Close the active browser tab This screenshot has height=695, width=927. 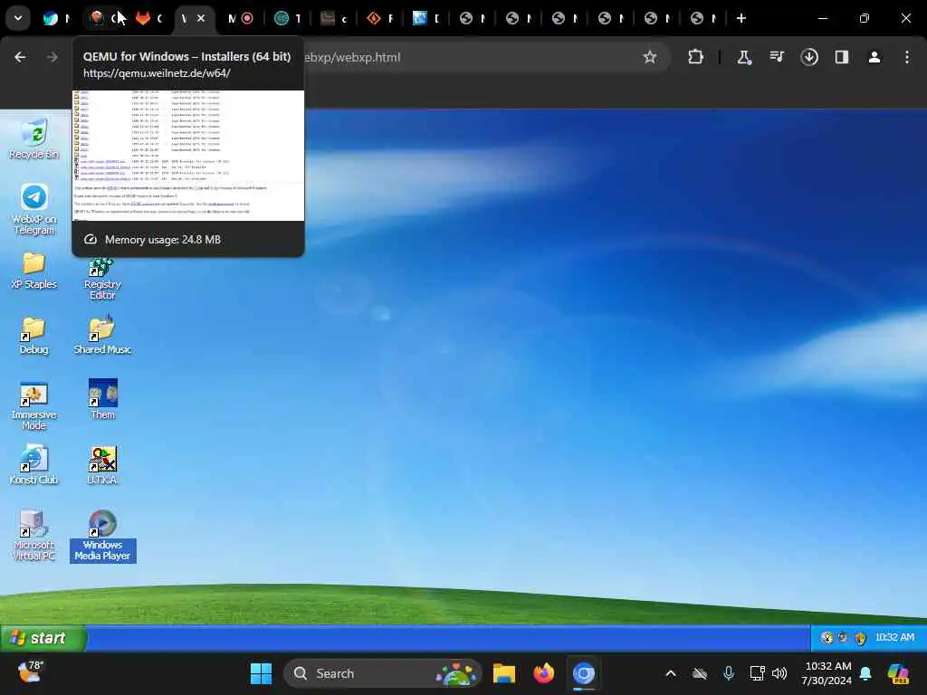pyautogui.click(x=201, y=18)
